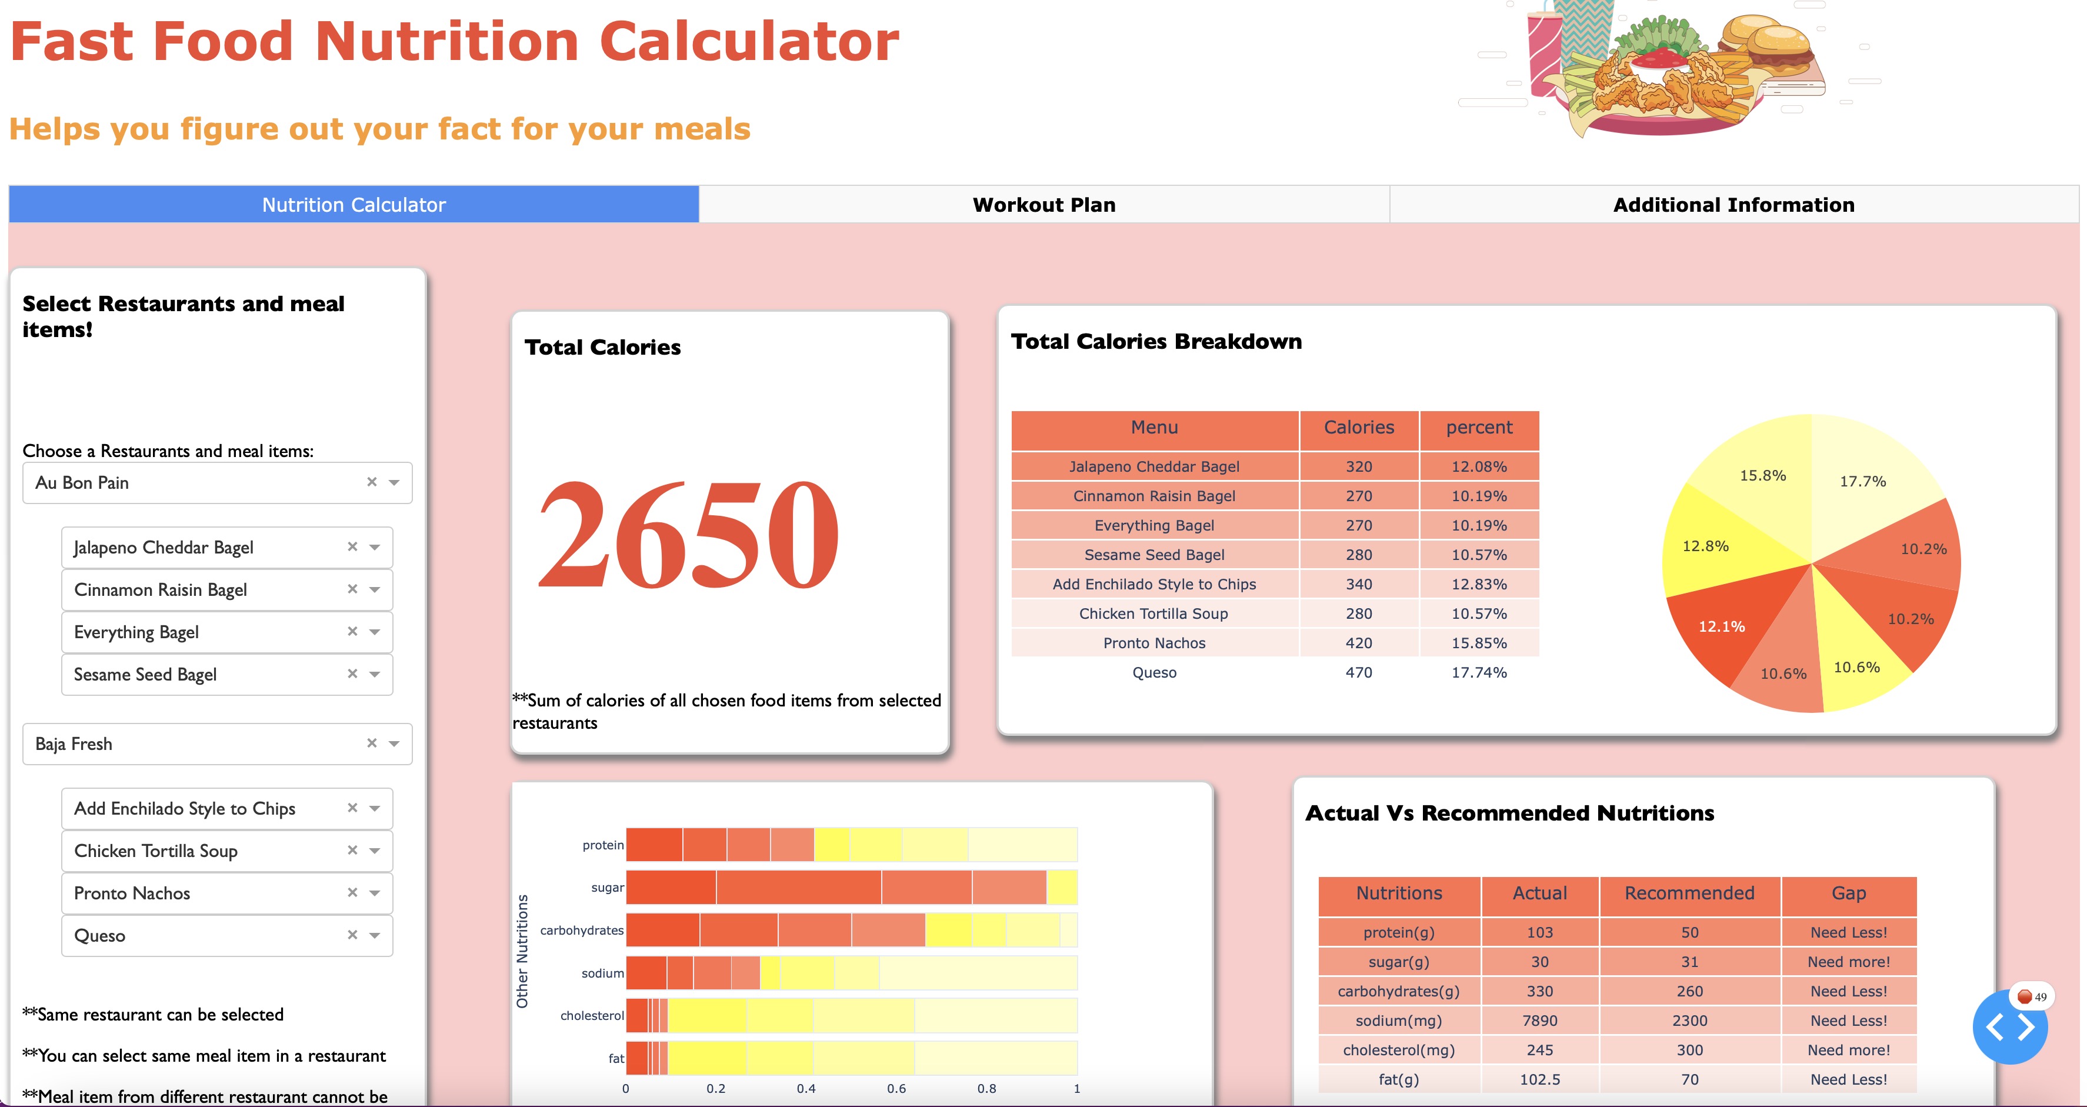Screen dimensions: 2087x1107
Task: Clear the Everything Bagel selection
Action: (352, 631)
